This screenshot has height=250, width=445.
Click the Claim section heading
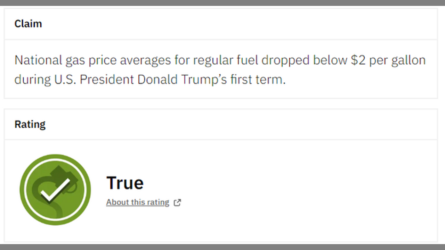pyautogui.click(x=28, y=24)
